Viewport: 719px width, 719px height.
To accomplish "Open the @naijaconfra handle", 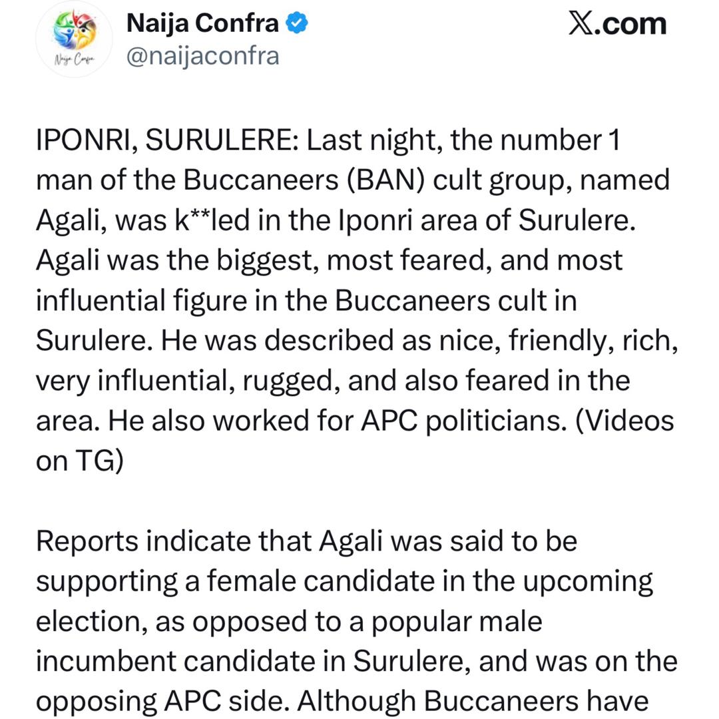I will click(x=202, y=56).
